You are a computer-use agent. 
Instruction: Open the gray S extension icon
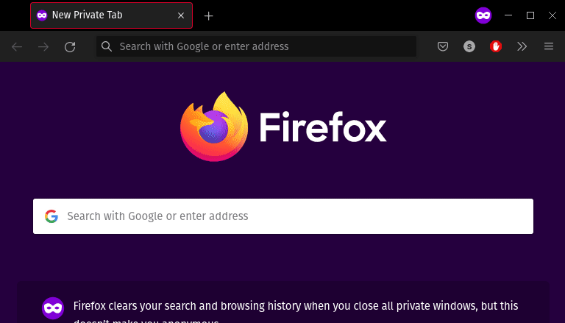[x=469, y=46]
